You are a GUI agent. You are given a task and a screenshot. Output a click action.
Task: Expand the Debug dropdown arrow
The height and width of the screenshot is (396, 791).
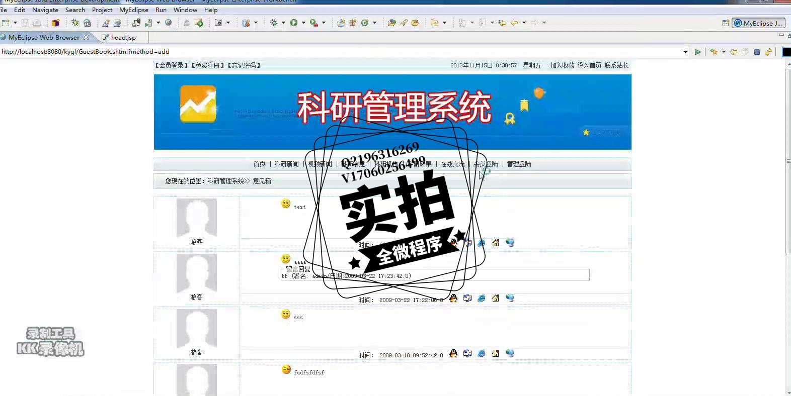click(283, 23)
